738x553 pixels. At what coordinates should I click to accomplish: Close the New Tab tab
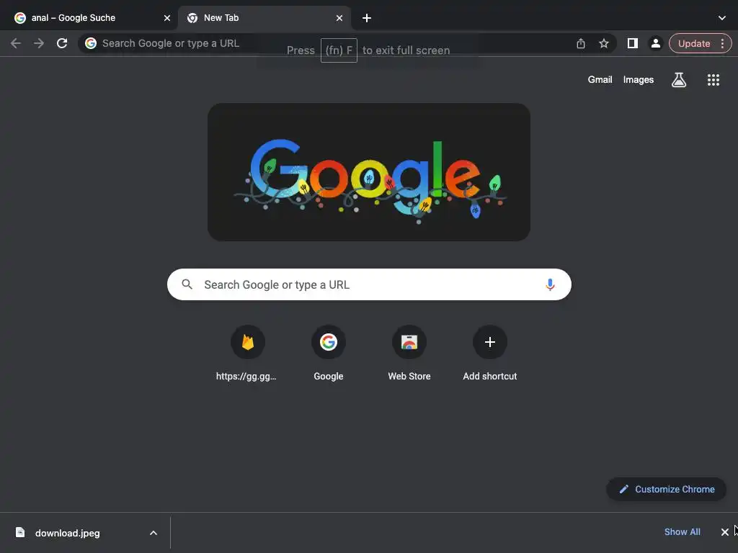coord(339,18)
